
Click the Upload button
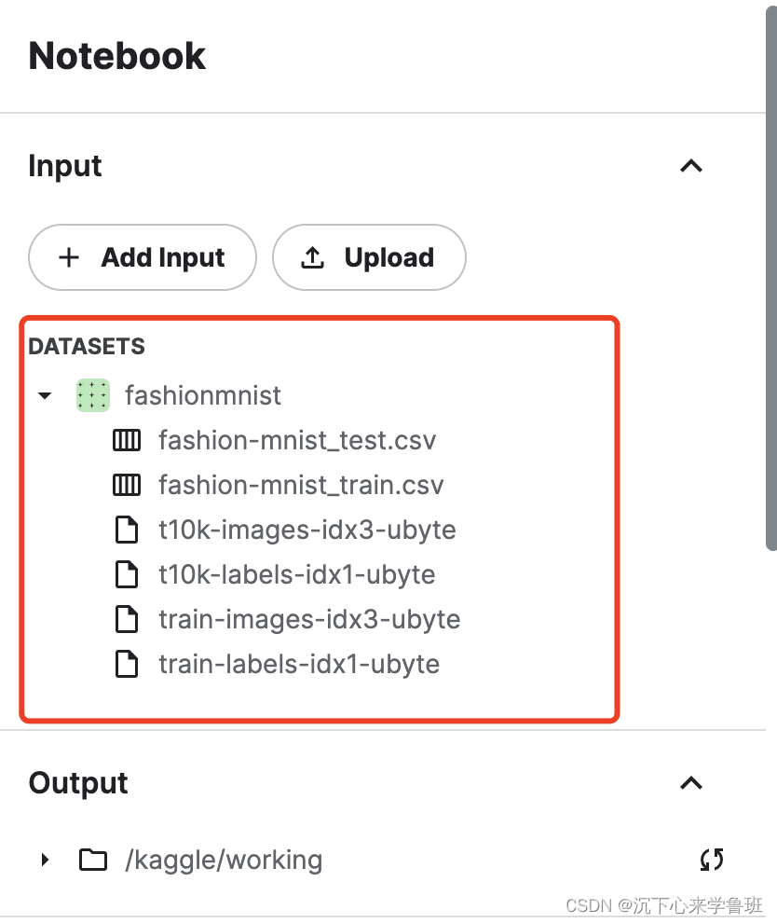pyautogui.click(x=369, y=257)
